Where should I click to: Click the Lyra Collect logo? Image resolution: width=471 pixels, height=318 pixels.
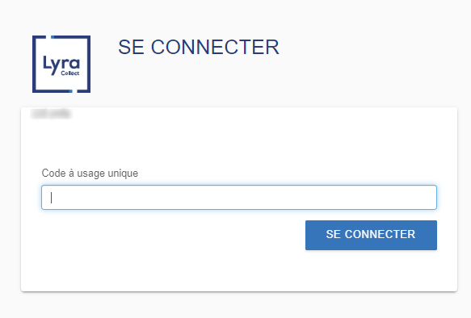pos(61,64)
